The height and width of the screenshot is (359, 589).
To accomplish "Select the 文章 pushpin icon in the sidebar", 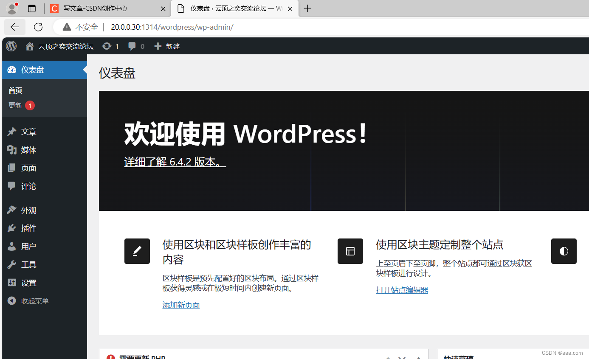I will click(x=11, y=131).
